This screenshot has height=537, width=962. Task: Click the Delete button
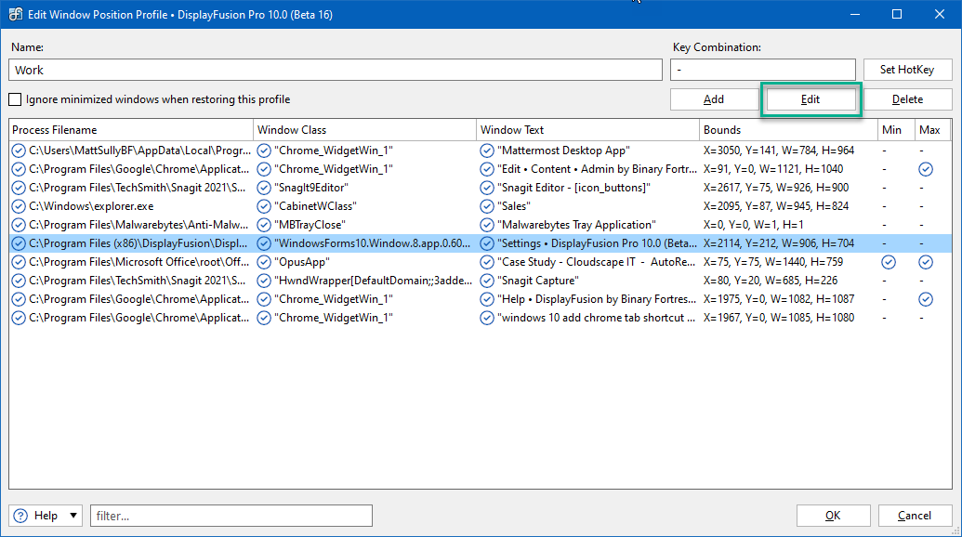(907, 99)
